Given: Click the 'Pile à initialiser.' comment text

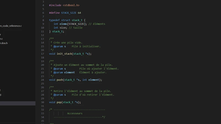Looking at the screenshot, I should tap(86, 46).
